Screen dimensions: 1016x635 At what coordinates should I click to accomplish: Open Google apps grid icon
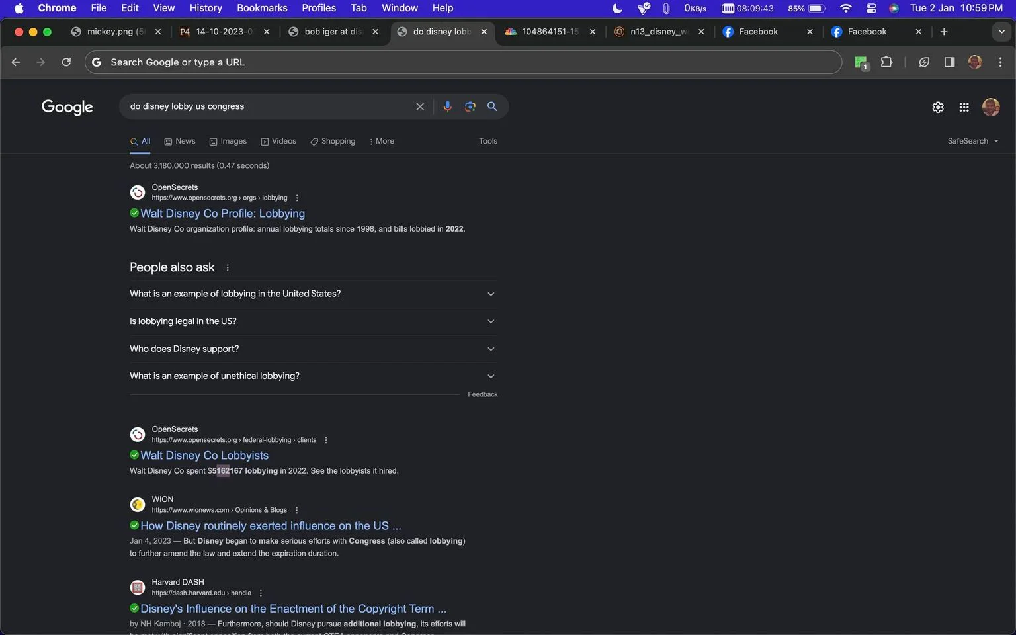tap(964, 107)
